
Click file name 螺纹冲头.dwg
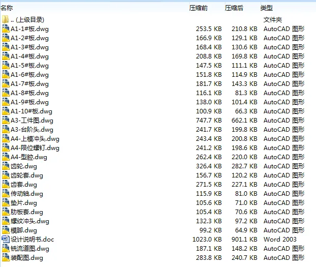click(30, 221)
